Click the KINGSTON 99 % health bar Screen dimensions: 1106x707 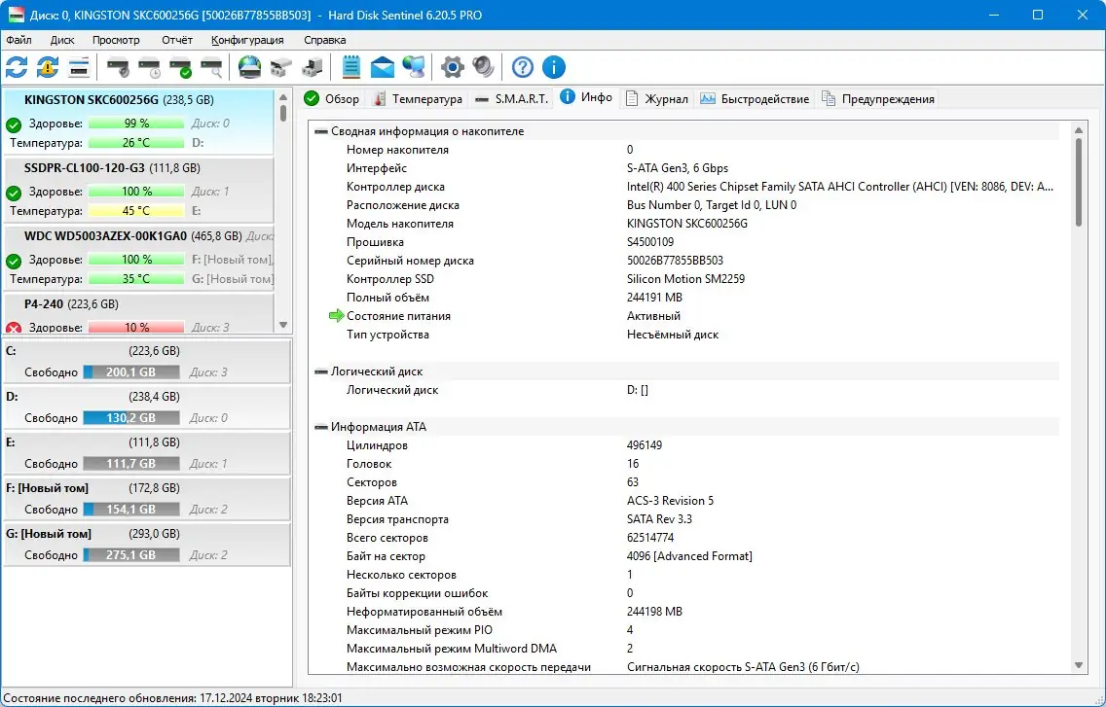pos(136,124)
